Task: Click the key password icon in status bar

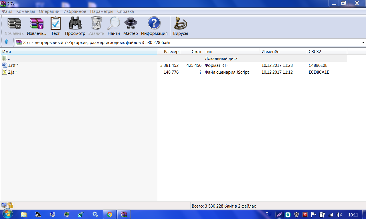Action: pyautogui.click(x=10, y=205)
